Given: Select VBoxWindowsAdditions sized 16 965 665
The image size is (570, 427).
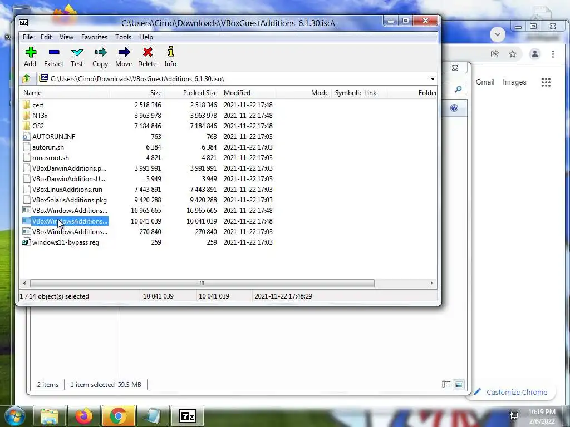Looking at the screenshot, I should 70,210.
